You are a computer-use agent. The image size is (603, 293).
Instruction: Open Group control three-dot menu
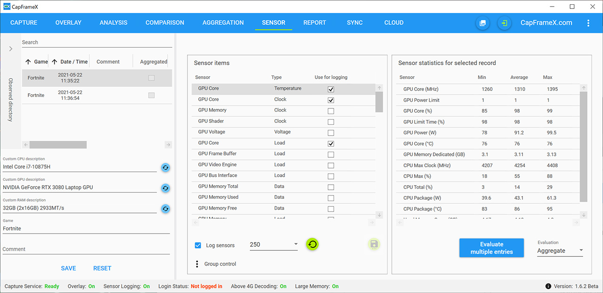click(x=197, y=264)
